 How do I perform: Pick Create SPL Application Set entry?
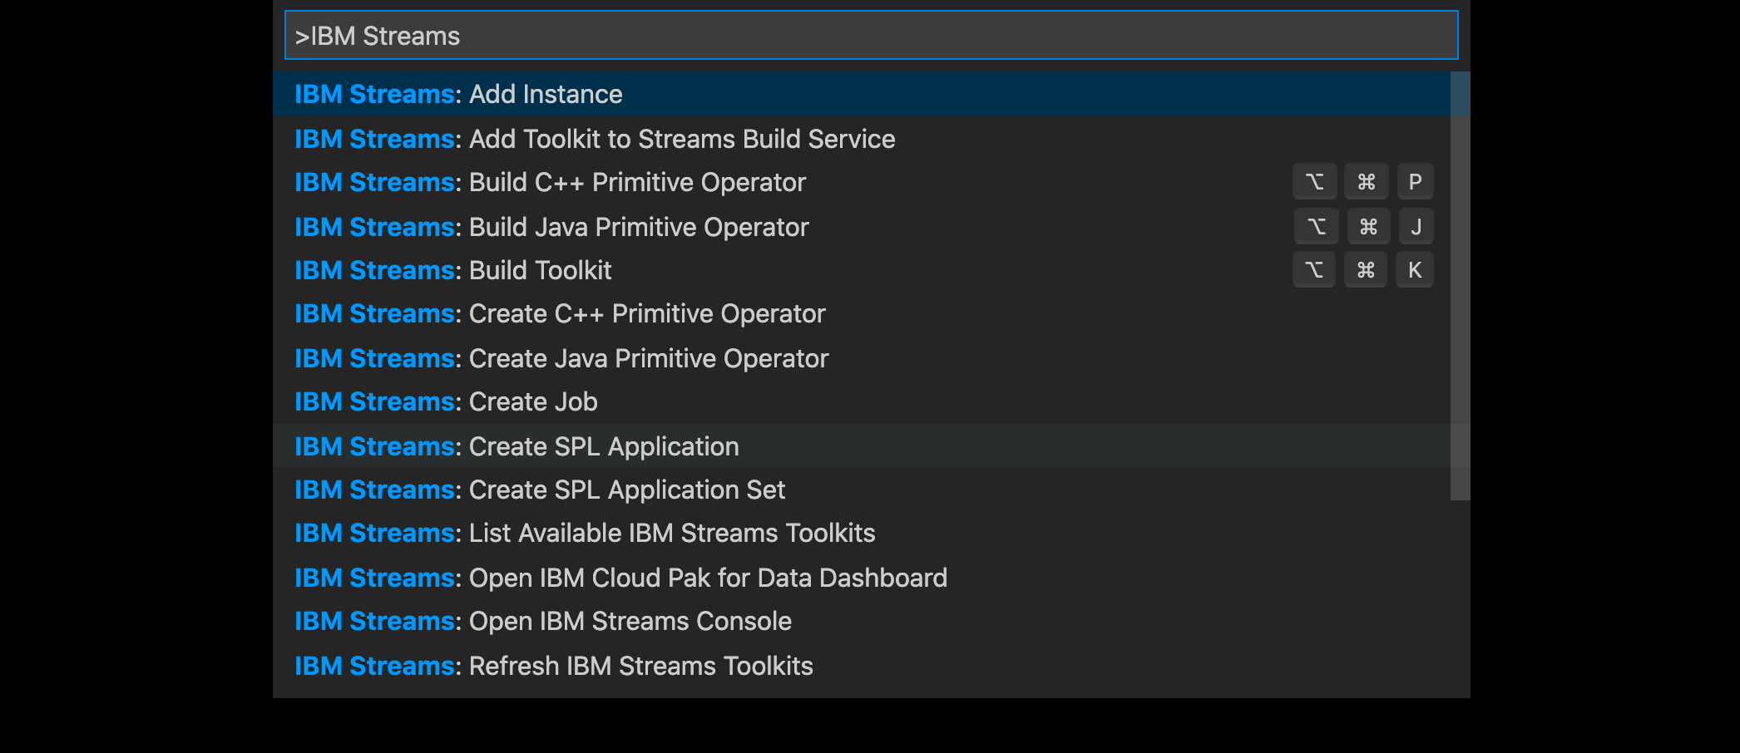(862, 490)
